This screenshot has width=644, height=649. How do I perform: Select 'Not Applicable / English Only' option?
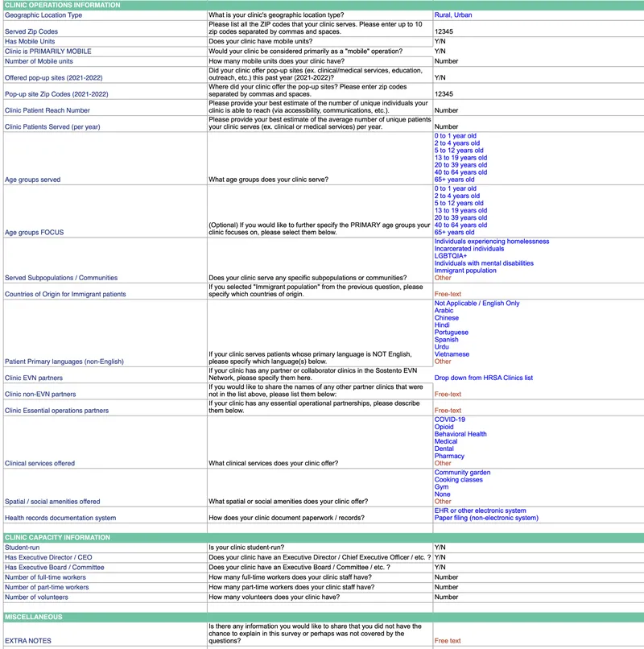(477, 304)
